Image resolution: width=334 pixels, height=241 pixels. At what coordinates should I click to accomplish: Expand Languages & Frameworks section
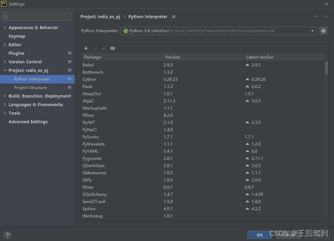[x=5, y=104]
